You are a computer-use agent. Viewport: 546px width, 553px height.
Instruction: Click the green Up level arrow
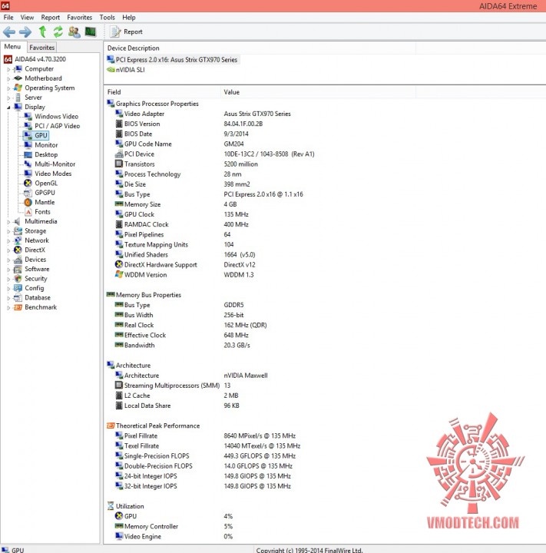tap(43, 31)
